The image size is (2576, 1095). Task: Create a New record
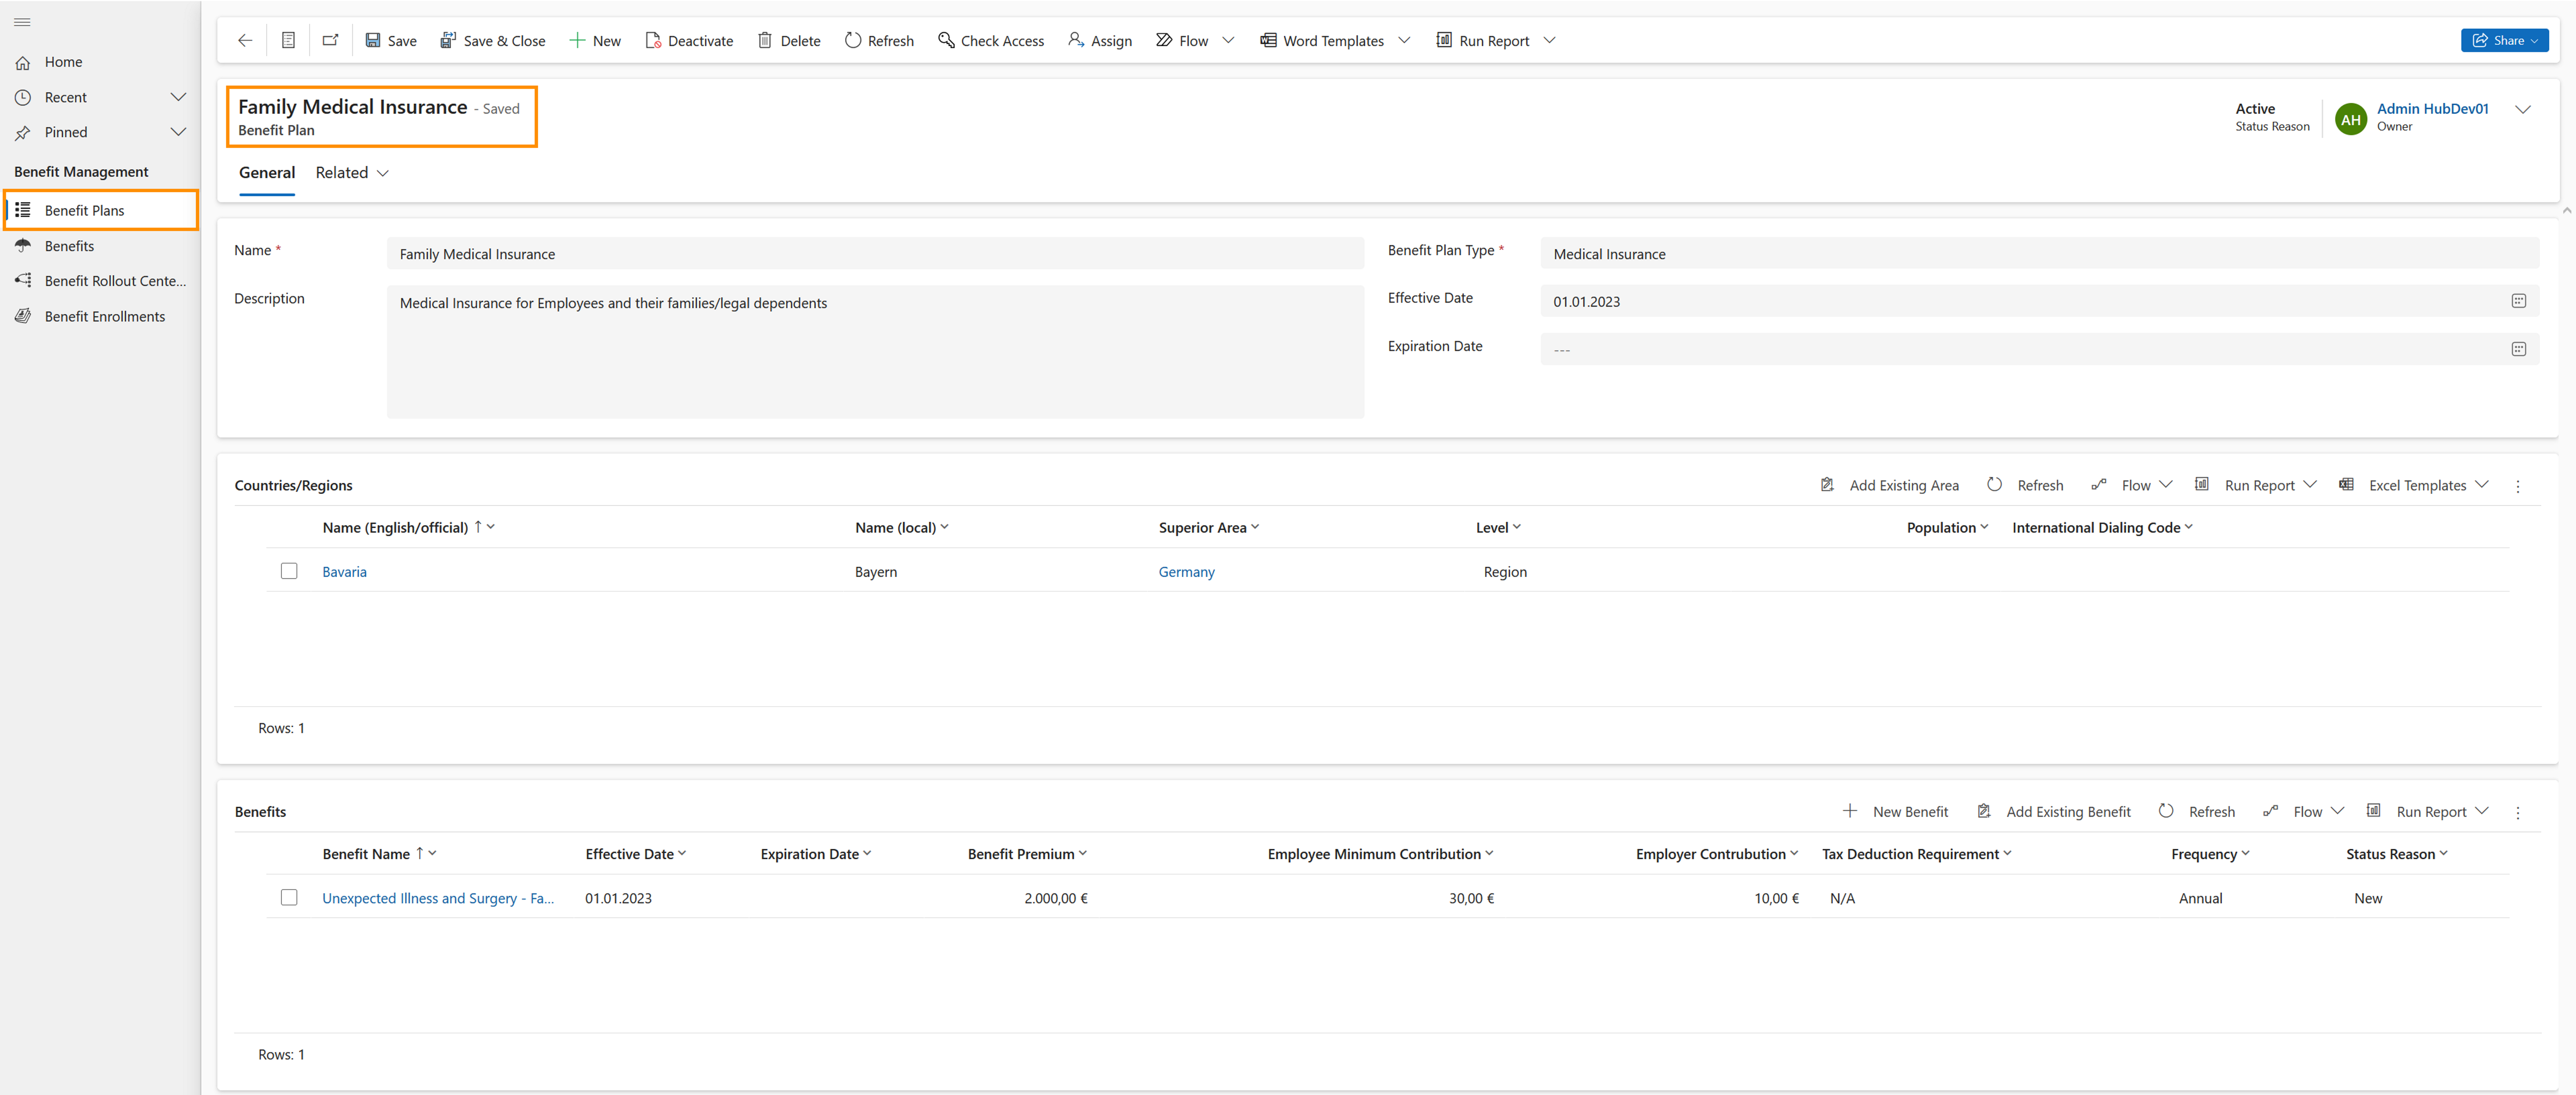click(x=595, y=41)
